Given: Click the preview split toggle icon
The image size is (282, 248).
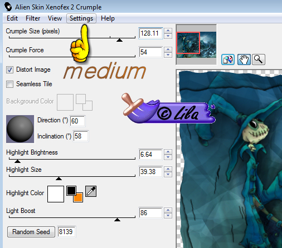Looking at the screenshot, I should pos(228,59).
